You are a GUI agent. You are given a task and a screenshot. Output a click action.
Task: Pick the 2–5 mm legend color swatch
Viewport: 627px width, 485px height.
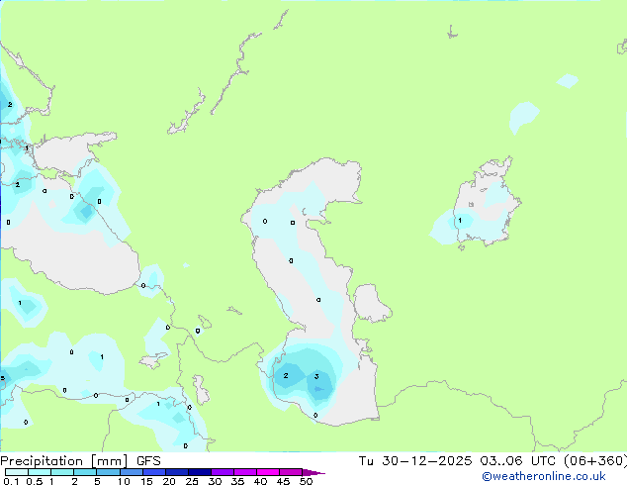click(85, 472)
